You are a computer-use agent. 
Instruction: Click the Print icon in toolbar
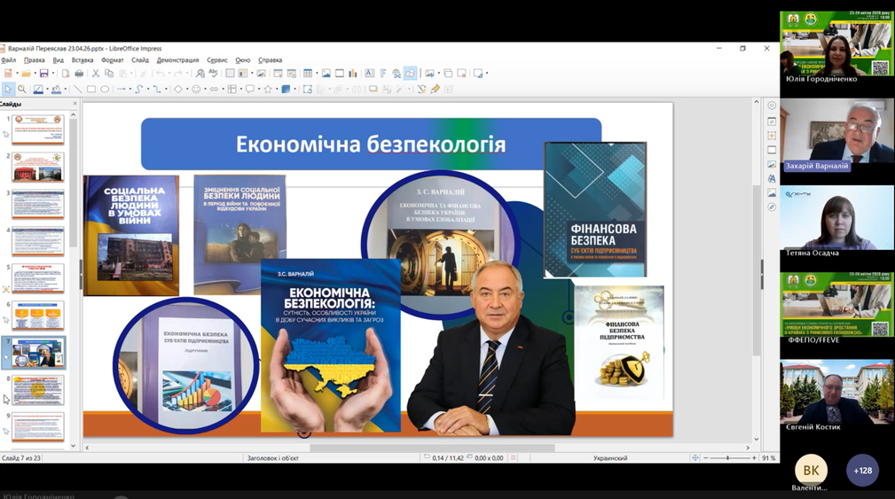tap(79, 74)
